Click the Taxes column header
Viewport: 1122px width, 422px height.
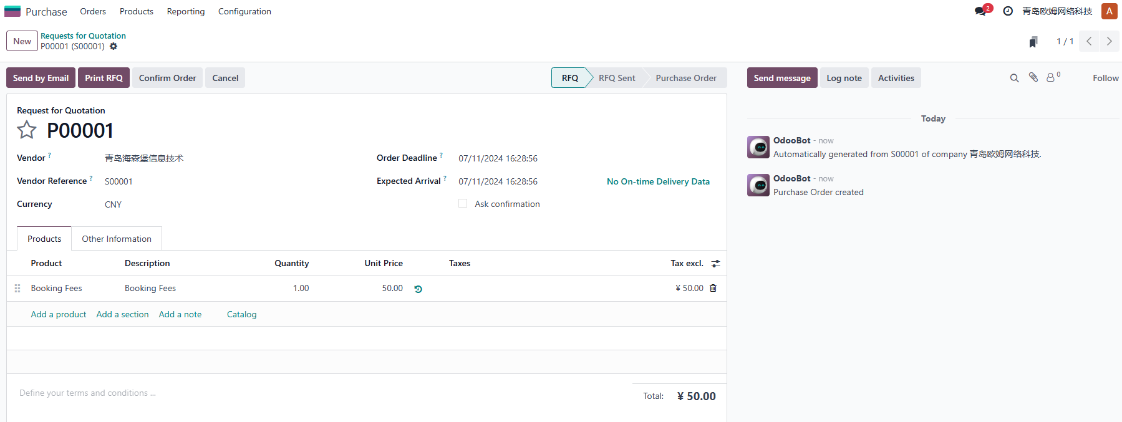pos(460,263)
